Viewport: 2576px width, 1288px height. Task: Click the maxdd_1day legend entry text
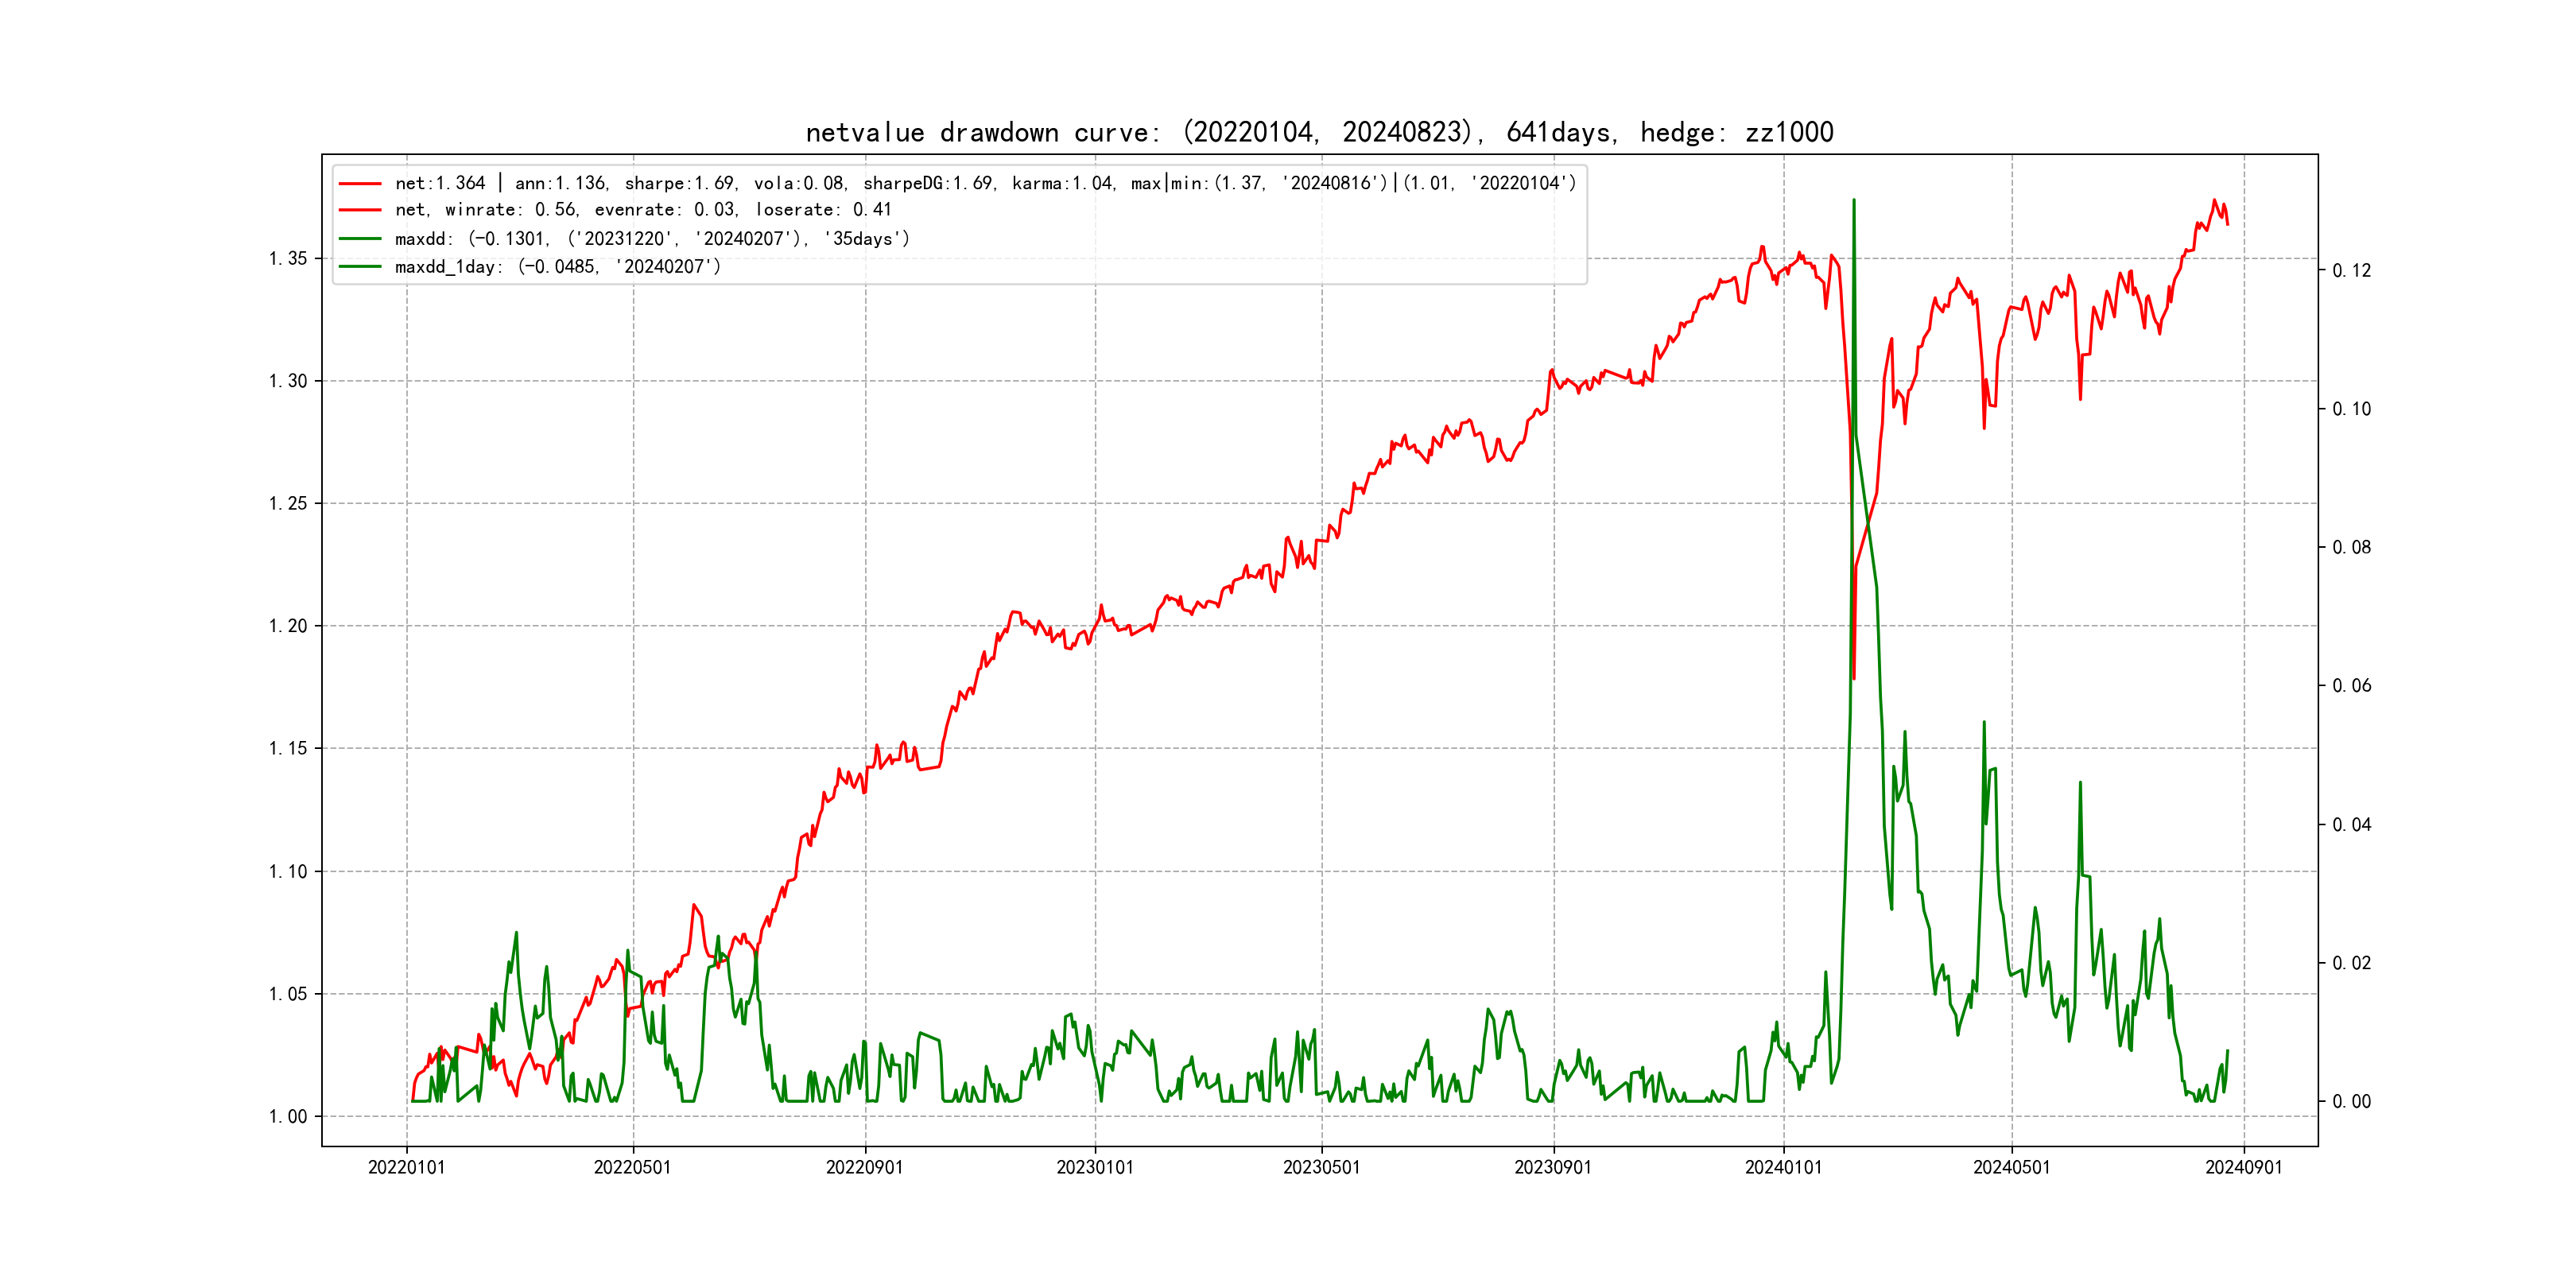(x=557, y=267)
